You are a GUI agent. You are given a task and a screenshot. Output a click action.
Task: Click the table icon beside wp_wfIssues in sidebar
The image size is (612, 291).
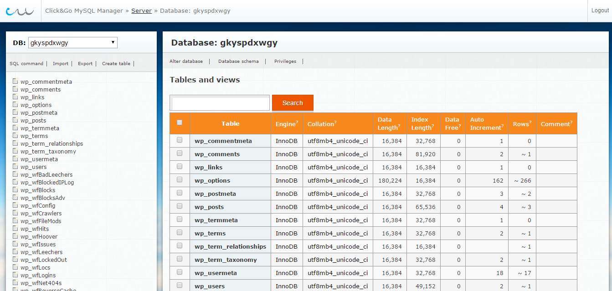click(x=15, y=244)
